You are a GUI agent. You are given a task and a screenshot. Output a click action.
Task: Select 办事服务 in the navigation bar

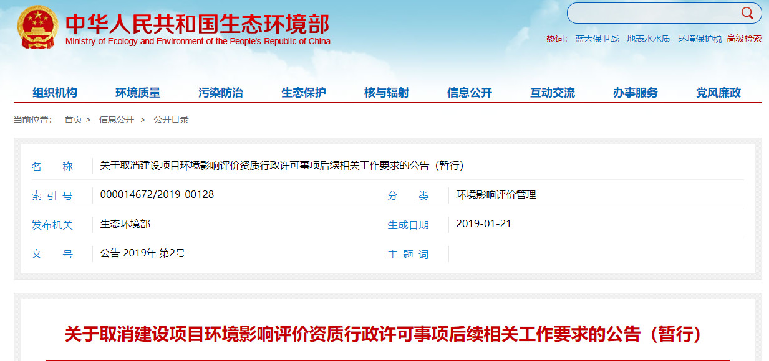point(636,93)
